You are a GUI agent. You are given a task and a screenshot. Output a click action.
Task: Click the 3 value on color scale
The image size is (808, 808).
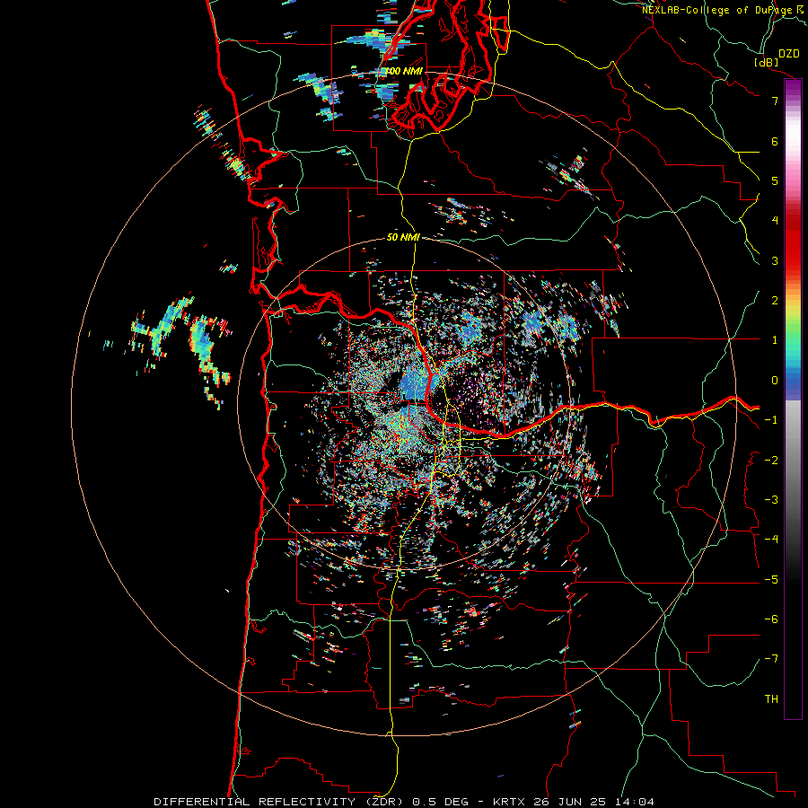coord(775,260)
